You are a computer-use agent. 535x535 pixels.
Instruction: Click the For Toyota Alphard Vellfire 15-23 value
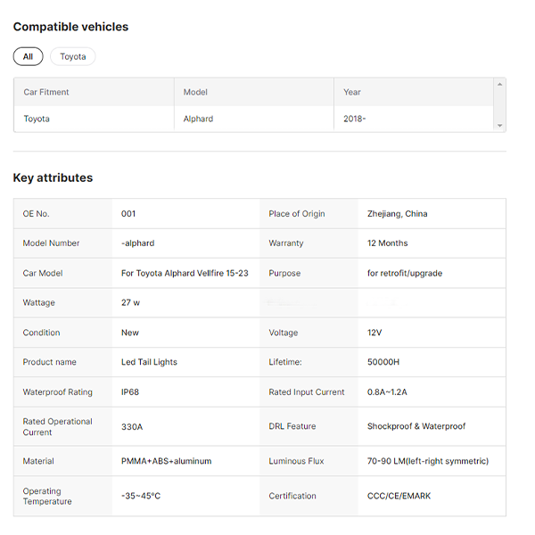click(x=185, y=273)
